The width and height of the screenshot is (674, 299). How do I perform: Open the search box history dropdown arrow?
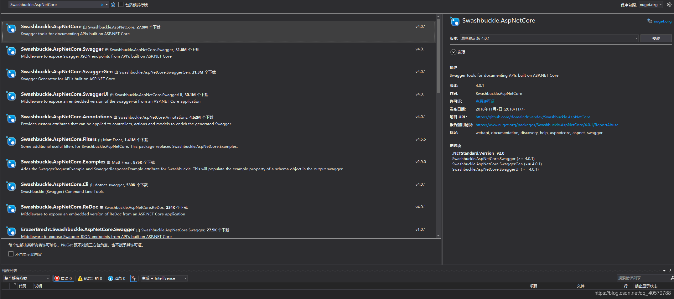click(107, 5)
